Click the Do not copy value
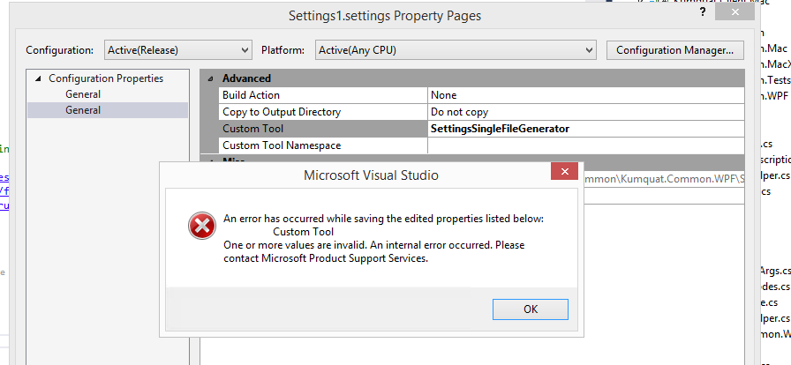 586,112
